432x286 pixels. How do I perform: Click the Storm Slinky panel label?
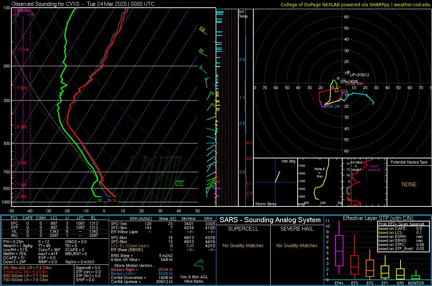coord(266,204)
